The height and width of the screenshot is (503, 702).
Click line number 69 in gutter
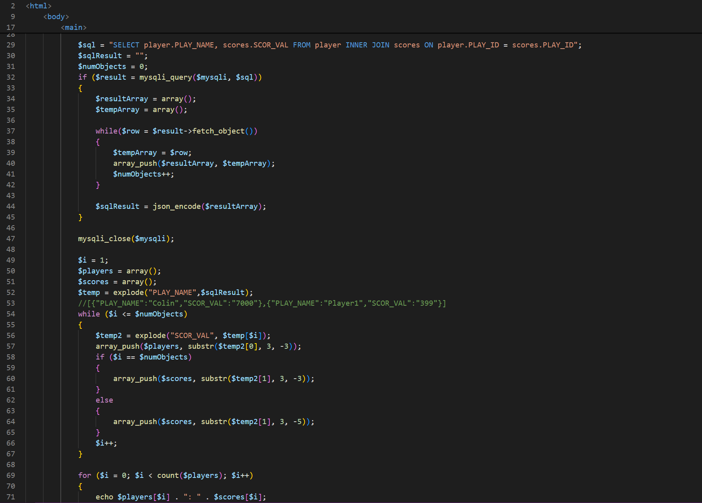[x=11, y=475]
